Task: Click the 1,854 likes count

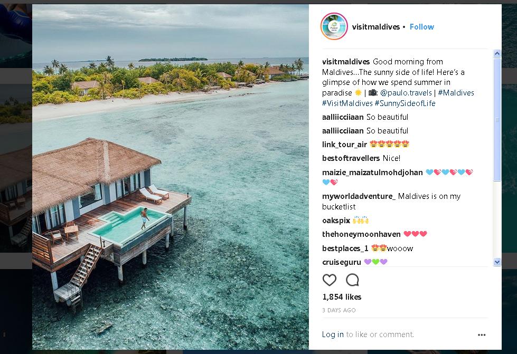Action: [342, 297]
